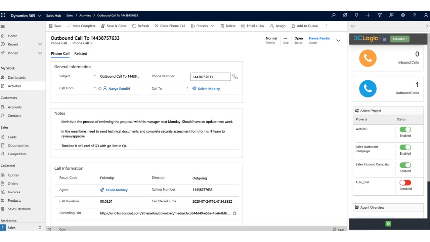
Task: Click the more commands vertical ellipsis
Action: [326, 26]
